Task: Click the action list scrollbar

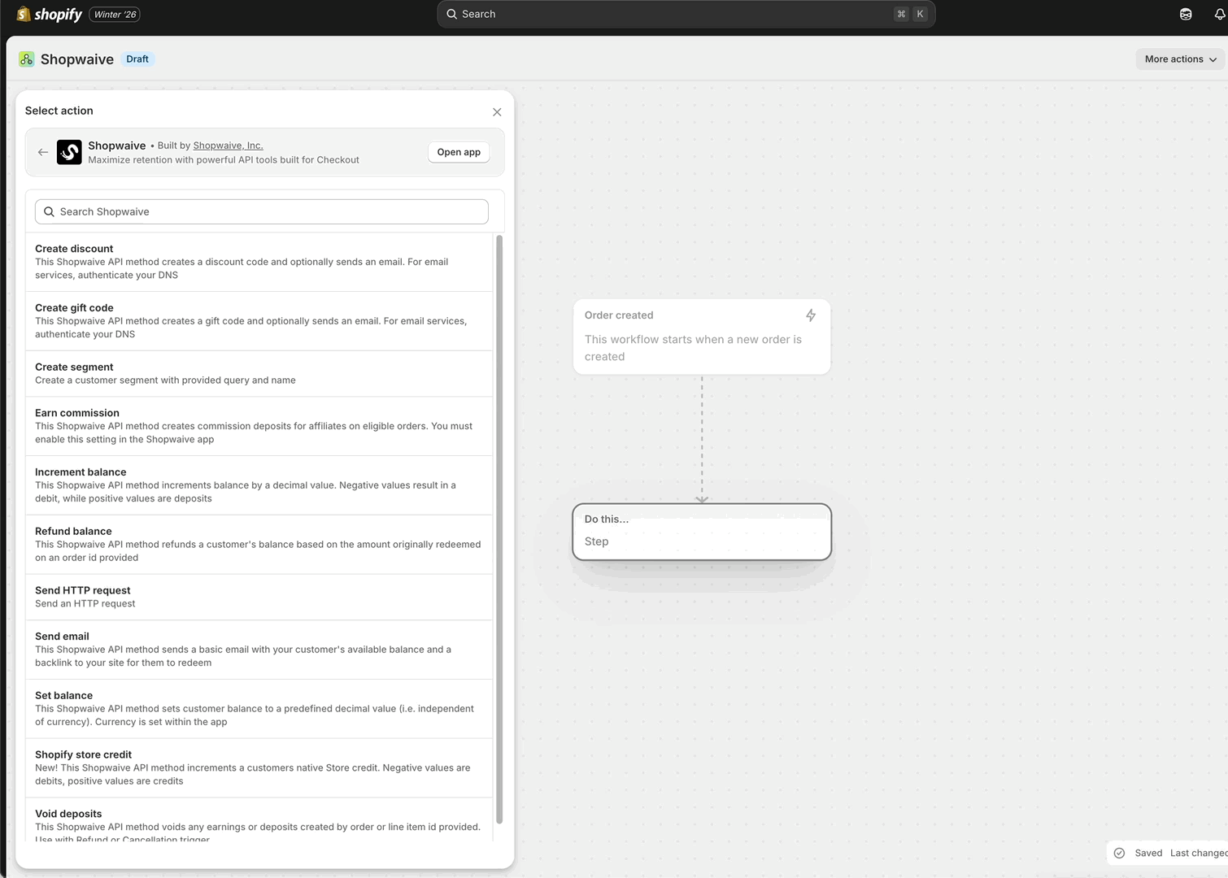Action: [499, 528]
